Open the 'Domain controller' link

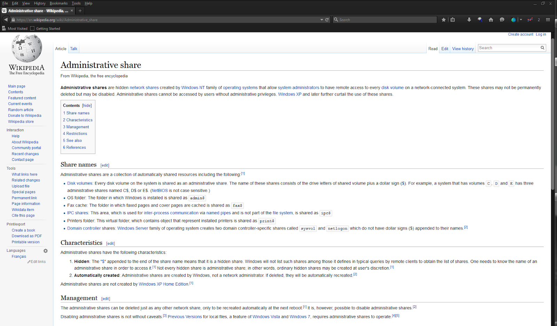coord(84,228)
